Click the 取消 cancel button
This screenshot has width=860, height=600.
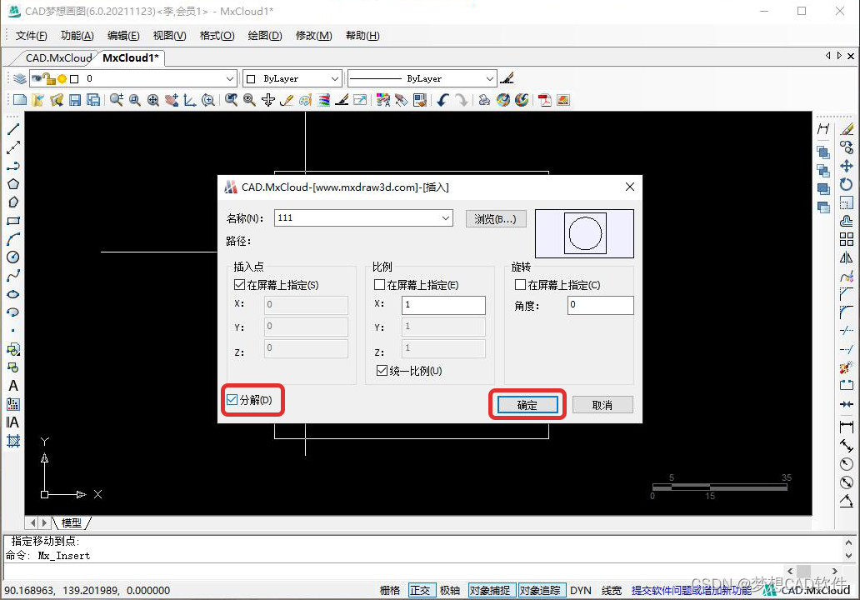[602, 405]
